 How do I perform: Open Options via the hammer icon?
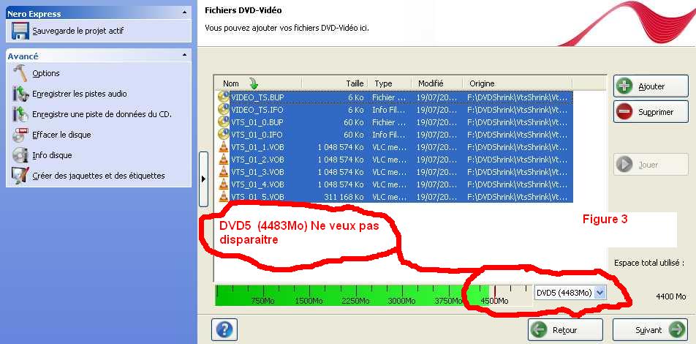tap(20, 73)
